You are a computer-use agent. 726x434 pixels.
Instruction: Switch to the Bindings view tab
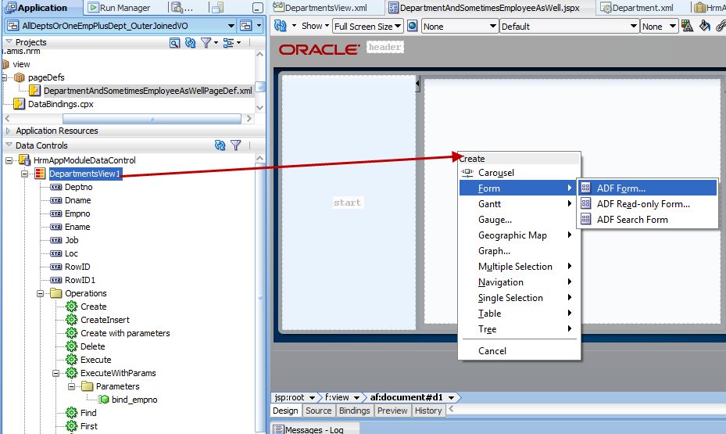pyautogui.click(x=354, y=411)
